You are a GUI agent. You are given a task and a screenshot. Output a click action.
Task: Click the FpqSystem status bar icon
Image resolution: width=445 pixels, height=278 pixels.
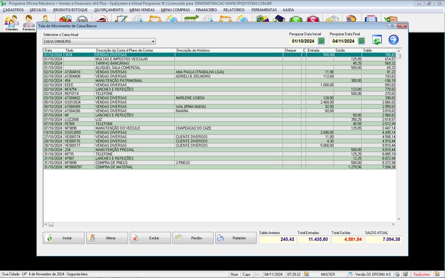424,274
